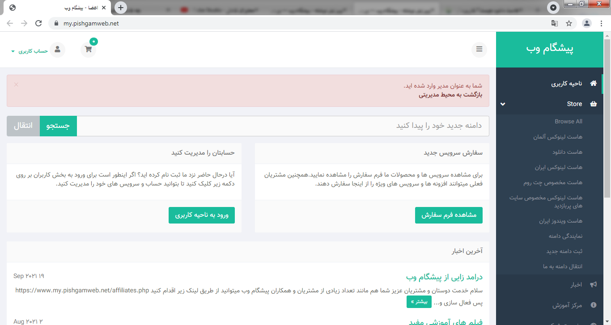Click بازگشت به محیط مدیریتی link
The image size is (611, 325).
pyautogui.click(x=450, y=95)
